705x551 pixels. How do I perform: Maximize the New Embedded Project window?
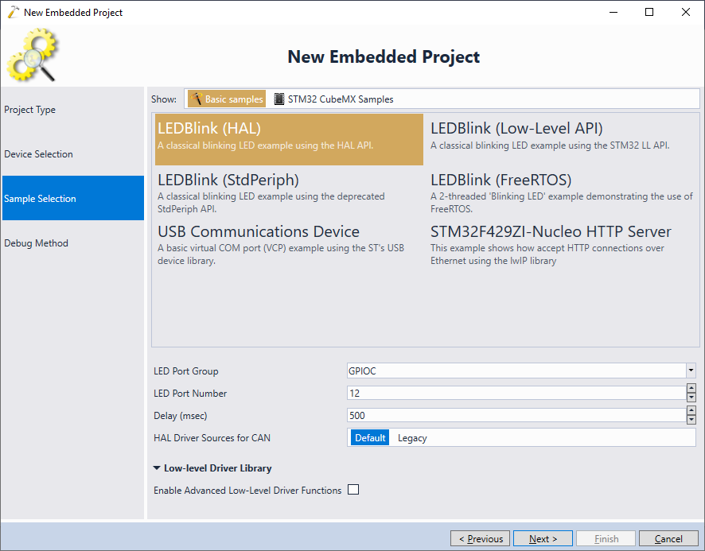(x=649, y=12)
